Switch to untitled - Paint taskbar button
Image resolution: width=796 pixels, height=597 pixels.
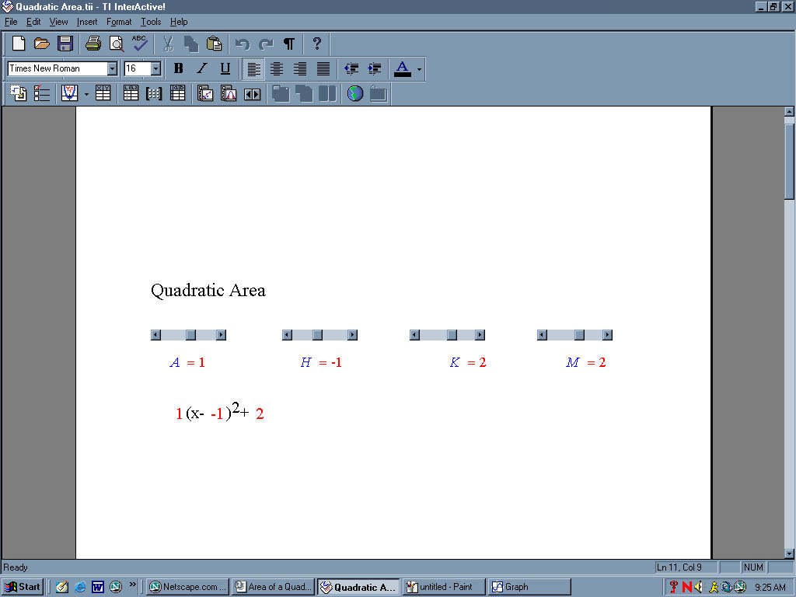coord(445,587)
